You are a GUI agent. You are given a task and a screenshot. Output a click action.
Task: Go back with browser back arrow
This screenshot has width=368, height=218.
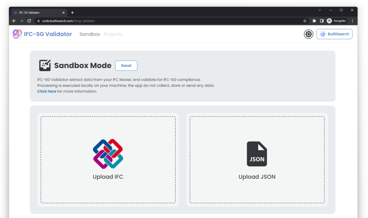[x=14, y=21]
